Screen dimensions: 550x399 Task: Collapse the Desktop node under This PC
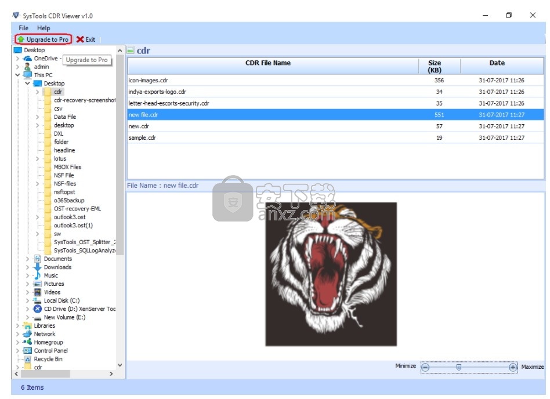click(27, 84)
